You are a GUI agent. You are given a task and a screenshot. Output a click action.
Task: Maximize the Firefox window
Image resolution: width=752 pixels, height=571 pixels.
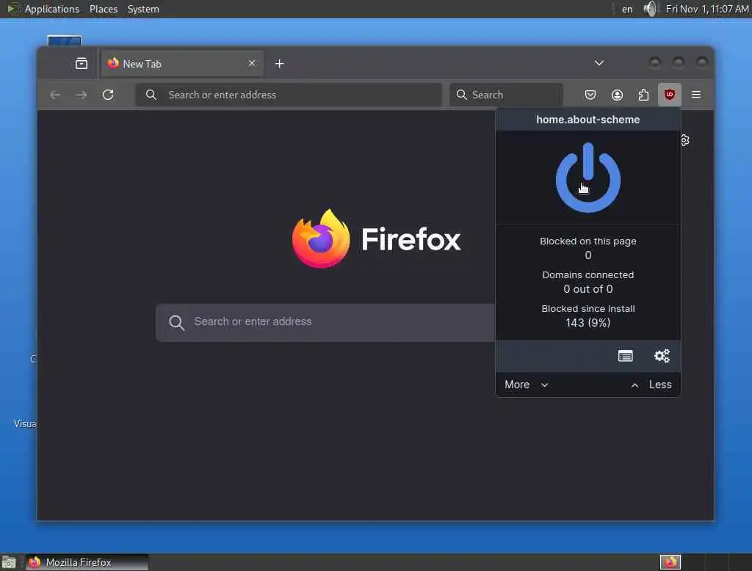(x=678, y=63)
